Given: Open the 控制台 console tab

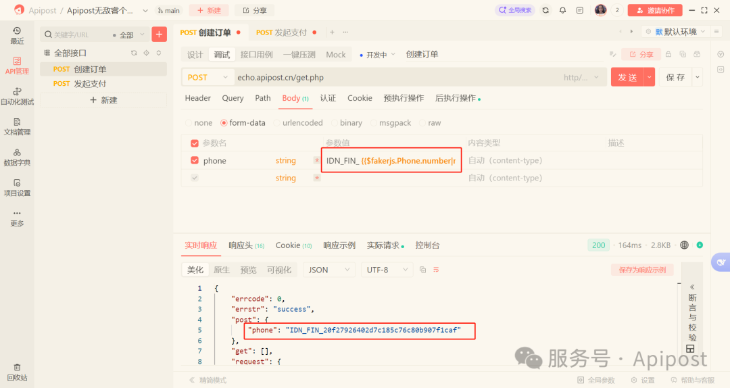Looking at the screenshot, I should coord(427,245).
